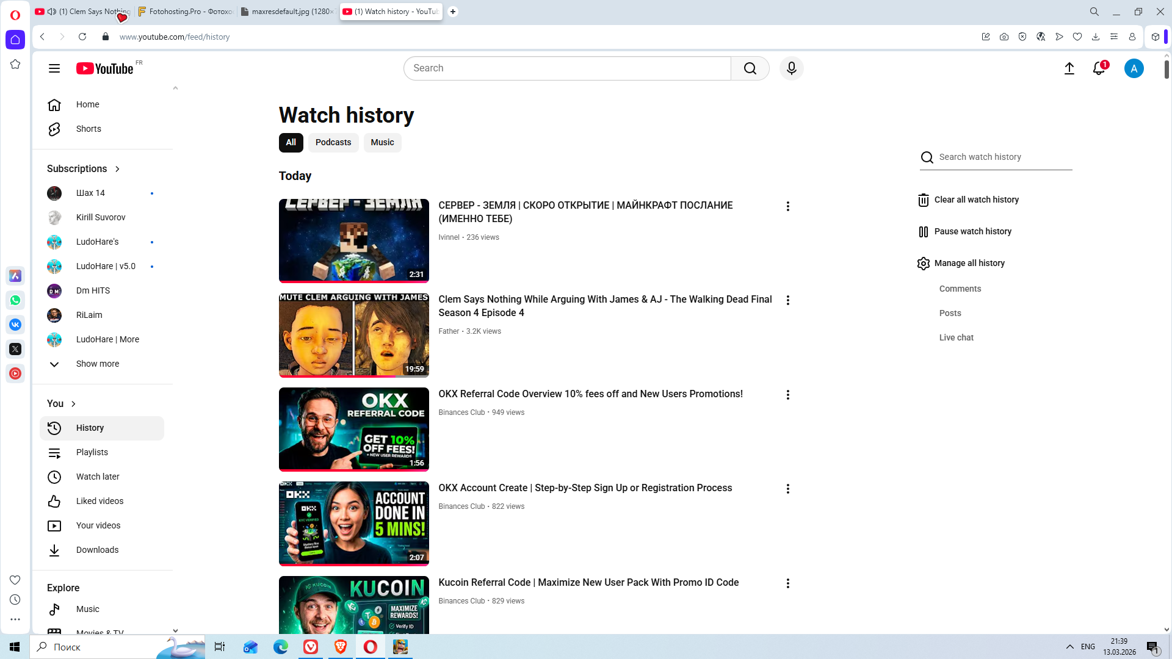1172x659 pixels.
Task: Switch to the Fotohosting.Pro browser tab
Action: click(185, 12)
